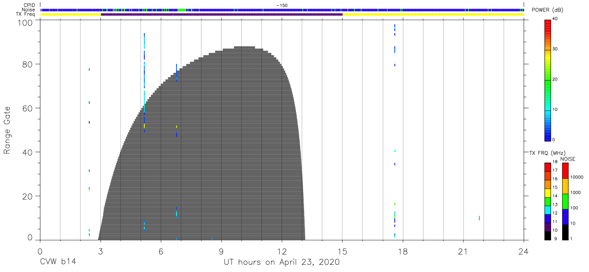Click the 10000 label on the NOISE scale
This screenshot has height=272, width=589.
(x=577, y=177)
